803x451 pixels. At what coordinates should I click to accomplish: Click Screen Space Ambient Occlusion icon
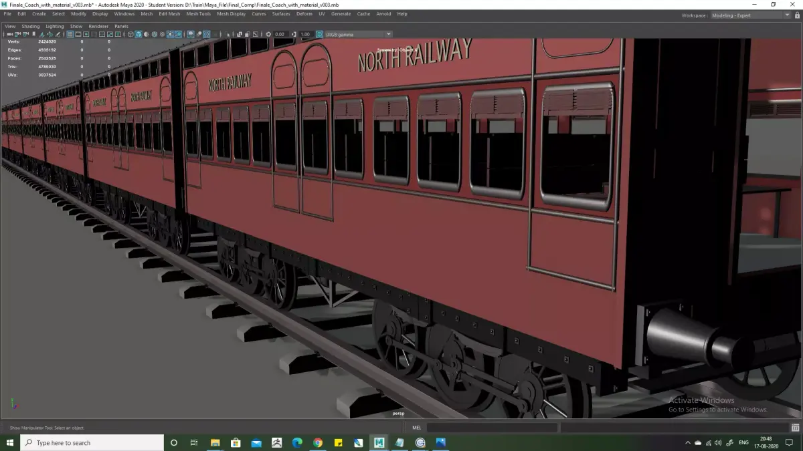(x=191, y=34)
